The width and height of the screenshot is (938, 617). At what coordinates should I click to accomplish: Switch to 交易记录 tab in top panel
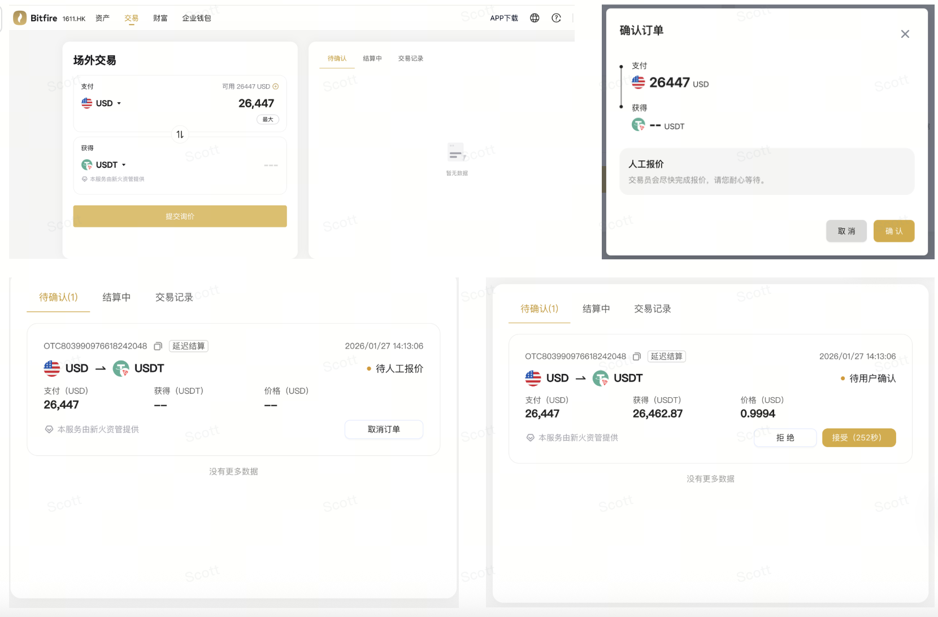[x=410, y=59]
